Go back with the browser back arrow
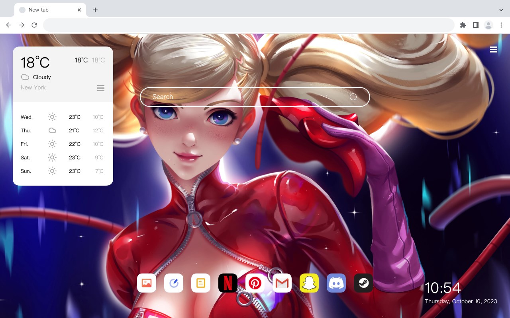Image resolution: width=510 pixels, height=318 pixels. pos(9,25)
